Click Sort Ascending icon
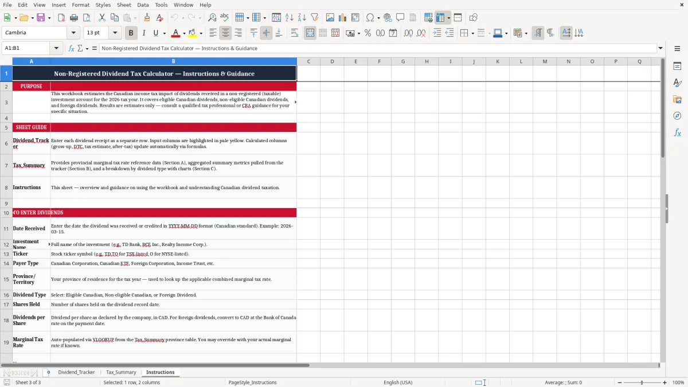This screenshot has height=387, width=688. click(290, 18)
